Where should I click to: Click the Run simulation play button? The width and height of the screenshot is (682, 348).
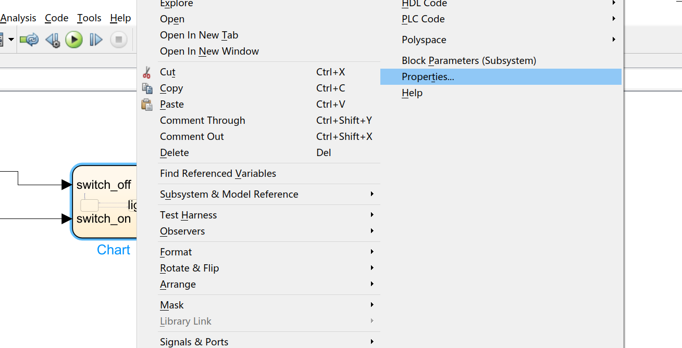pyautogui.click(x=74, y=40)
